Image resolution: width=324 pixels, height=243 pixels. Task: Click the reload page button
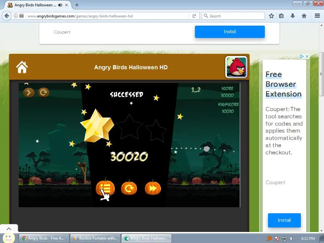pos(194,16)
